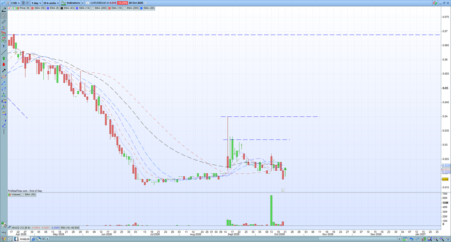Screen dimensions: 451x242
Task: Zoom in with magnifier plus icon
Action: click(x=442, y=239)
